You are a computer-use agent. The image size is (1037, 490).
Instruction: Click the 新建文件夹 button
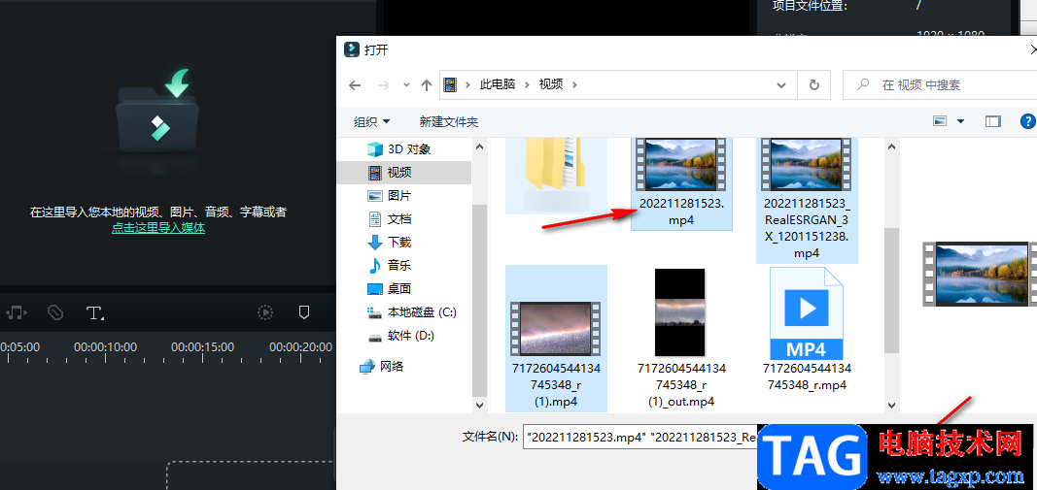click(x=449, y=121)
